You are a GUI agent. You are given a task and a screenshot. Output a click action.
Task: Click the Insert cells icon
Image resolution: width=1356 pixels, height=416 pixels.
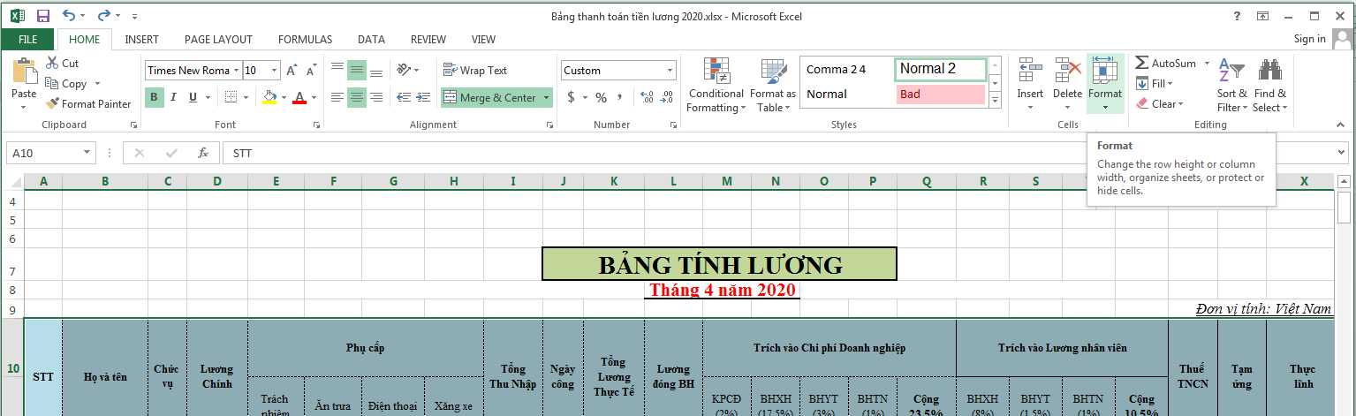pos(1029,71)
